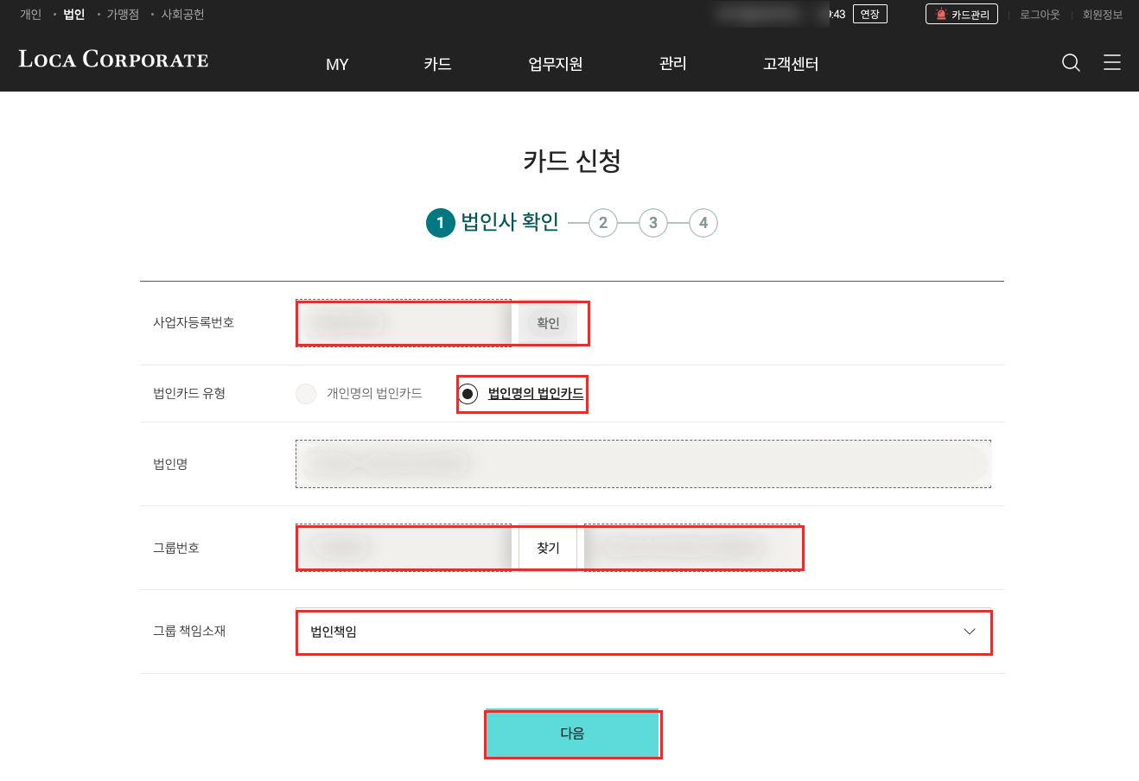Go to step 3 circle

click(x=653, y=223)
